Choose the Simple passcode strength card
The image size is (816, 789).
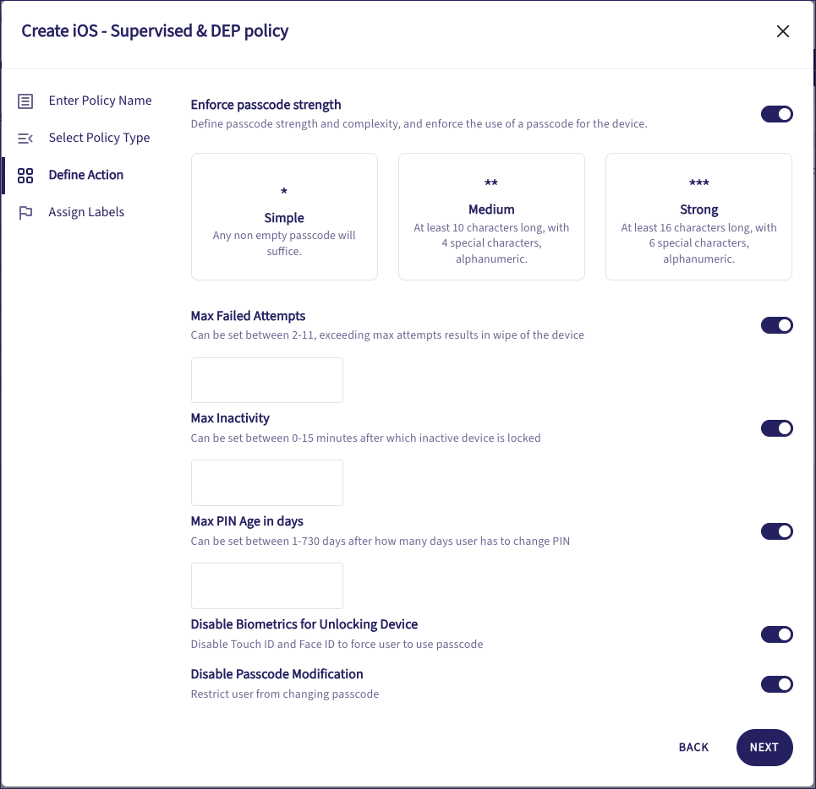tap(284, 216)
